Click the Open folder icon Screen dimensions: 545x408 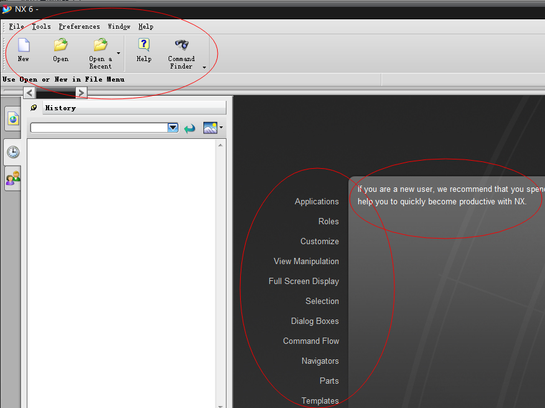coord(60,45)
